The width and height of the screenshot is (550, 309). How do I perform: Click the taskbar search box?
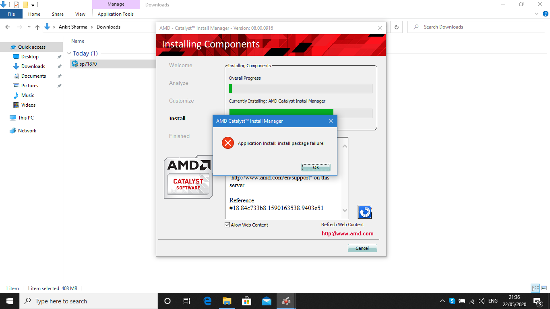coord(89,301)
